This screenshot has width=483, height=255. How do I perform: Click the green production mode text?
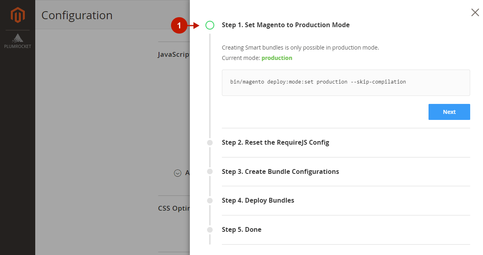[277, 58]
